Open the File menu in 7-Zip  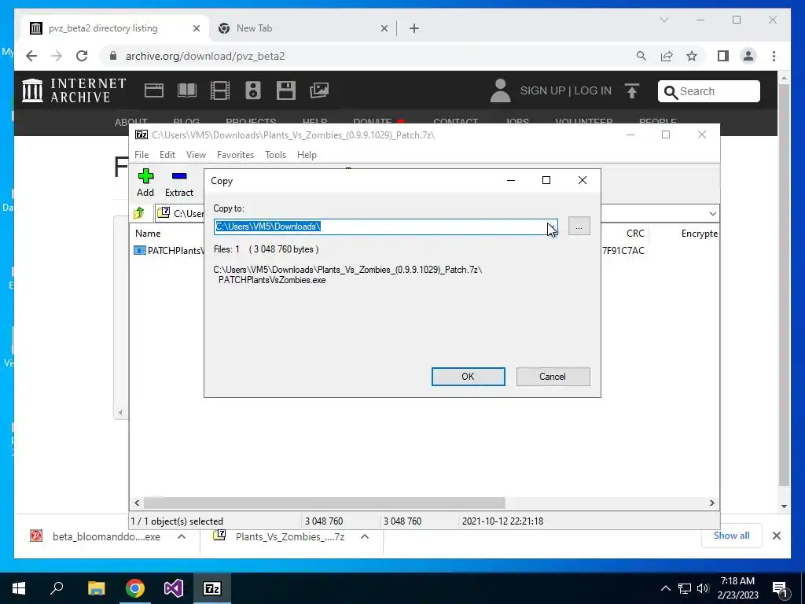pyautogui.click(x=142, y=155)
